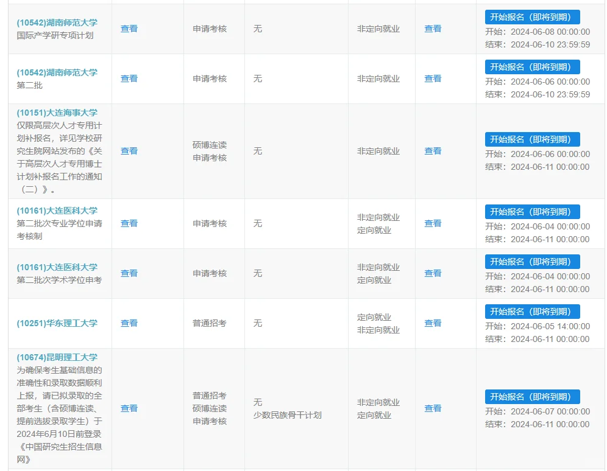Select 定向就业 非定向就业 cell for 华东理工大学

coord(378,323)
